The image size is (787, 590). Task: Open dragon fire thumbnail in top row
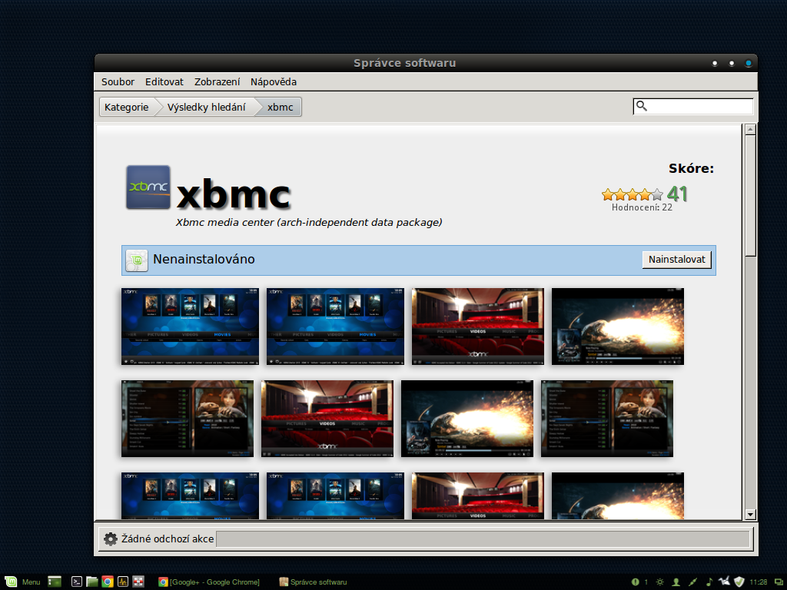[617, 326]
